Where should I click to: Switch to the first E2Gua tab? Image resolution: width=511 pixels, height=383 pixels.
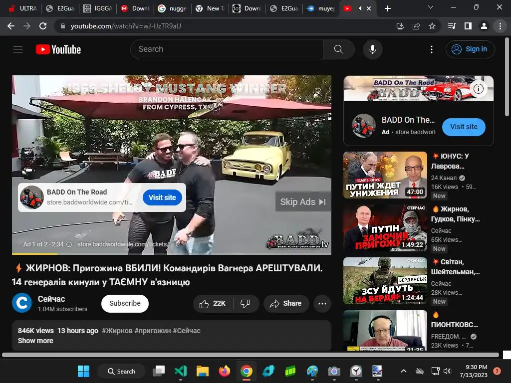[60, 8]
